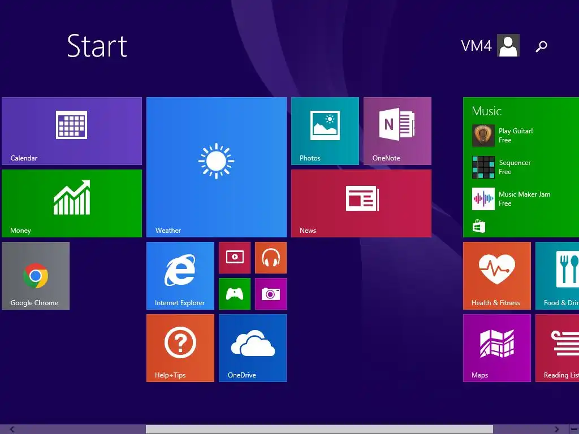Click the zoom-out minus button at corner
Viewport: 579px width, 434px height.
pos(574,429)
